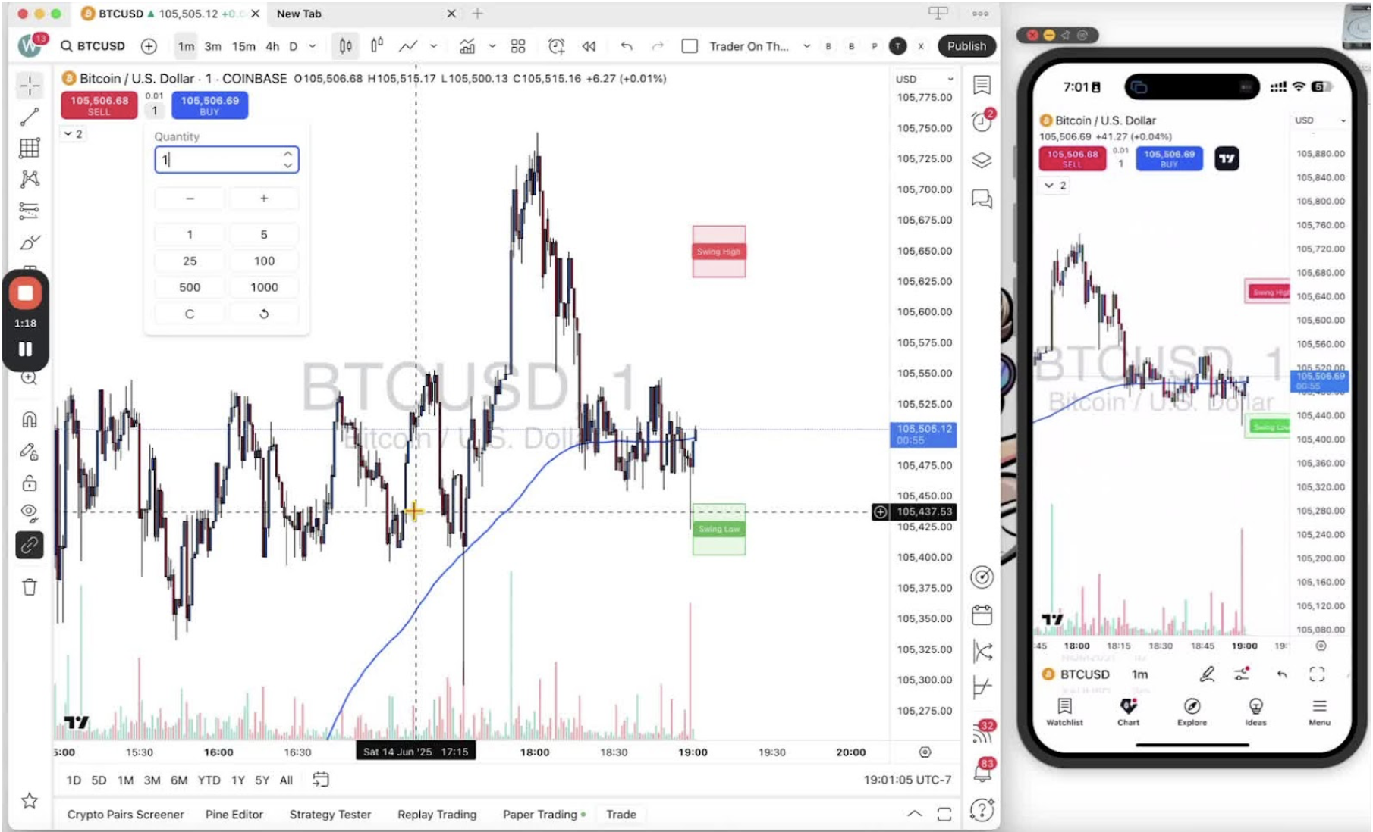Image resolution: width=1373 pixels, height=832 pixels.
Task: Open the indicators menu
Action: click(x=467, y=46)
